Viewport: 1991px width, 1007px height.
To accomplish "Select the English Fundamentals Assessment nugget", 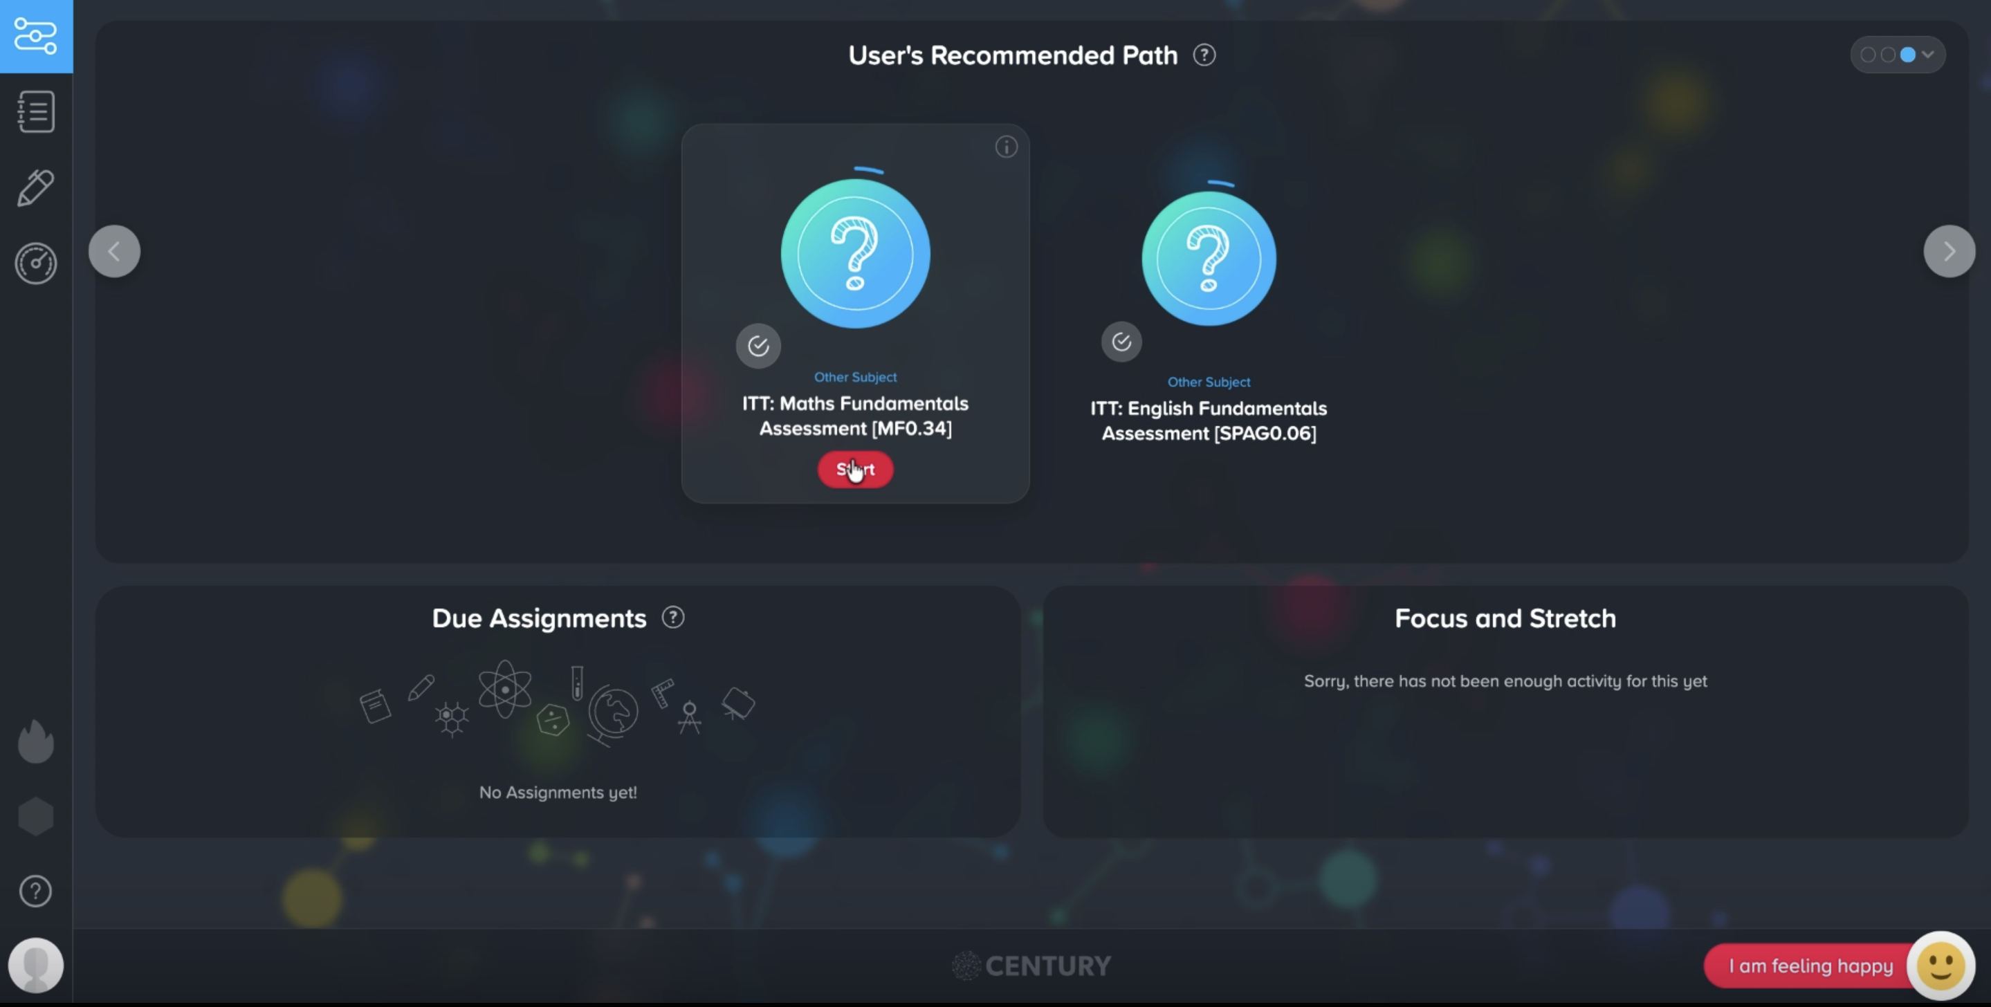I will [1208, 259].
